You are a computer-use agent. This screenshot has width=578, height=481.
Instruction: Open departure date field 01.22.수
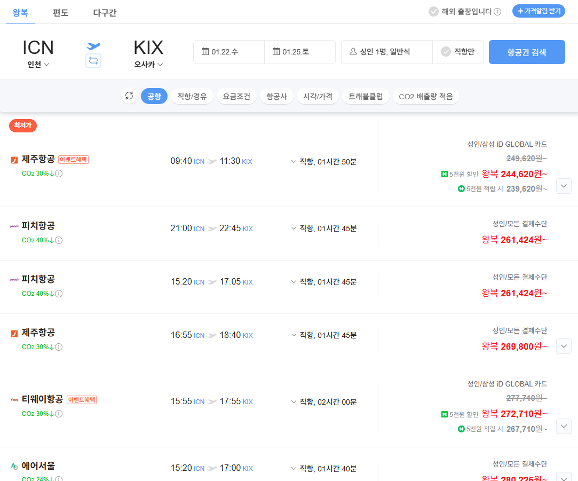[x=229, y=52]
